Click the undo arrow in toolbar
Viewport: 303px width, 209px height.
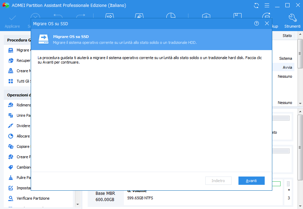point(58,16)
